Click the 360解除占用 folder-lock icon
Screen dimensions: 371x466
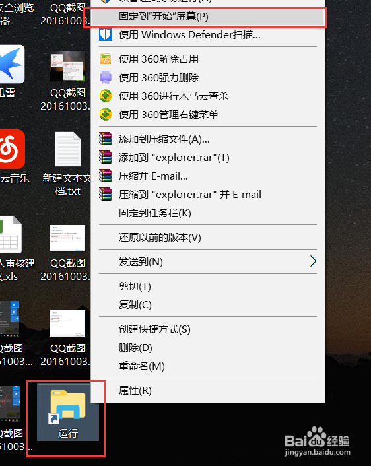(x=106, y=59)
